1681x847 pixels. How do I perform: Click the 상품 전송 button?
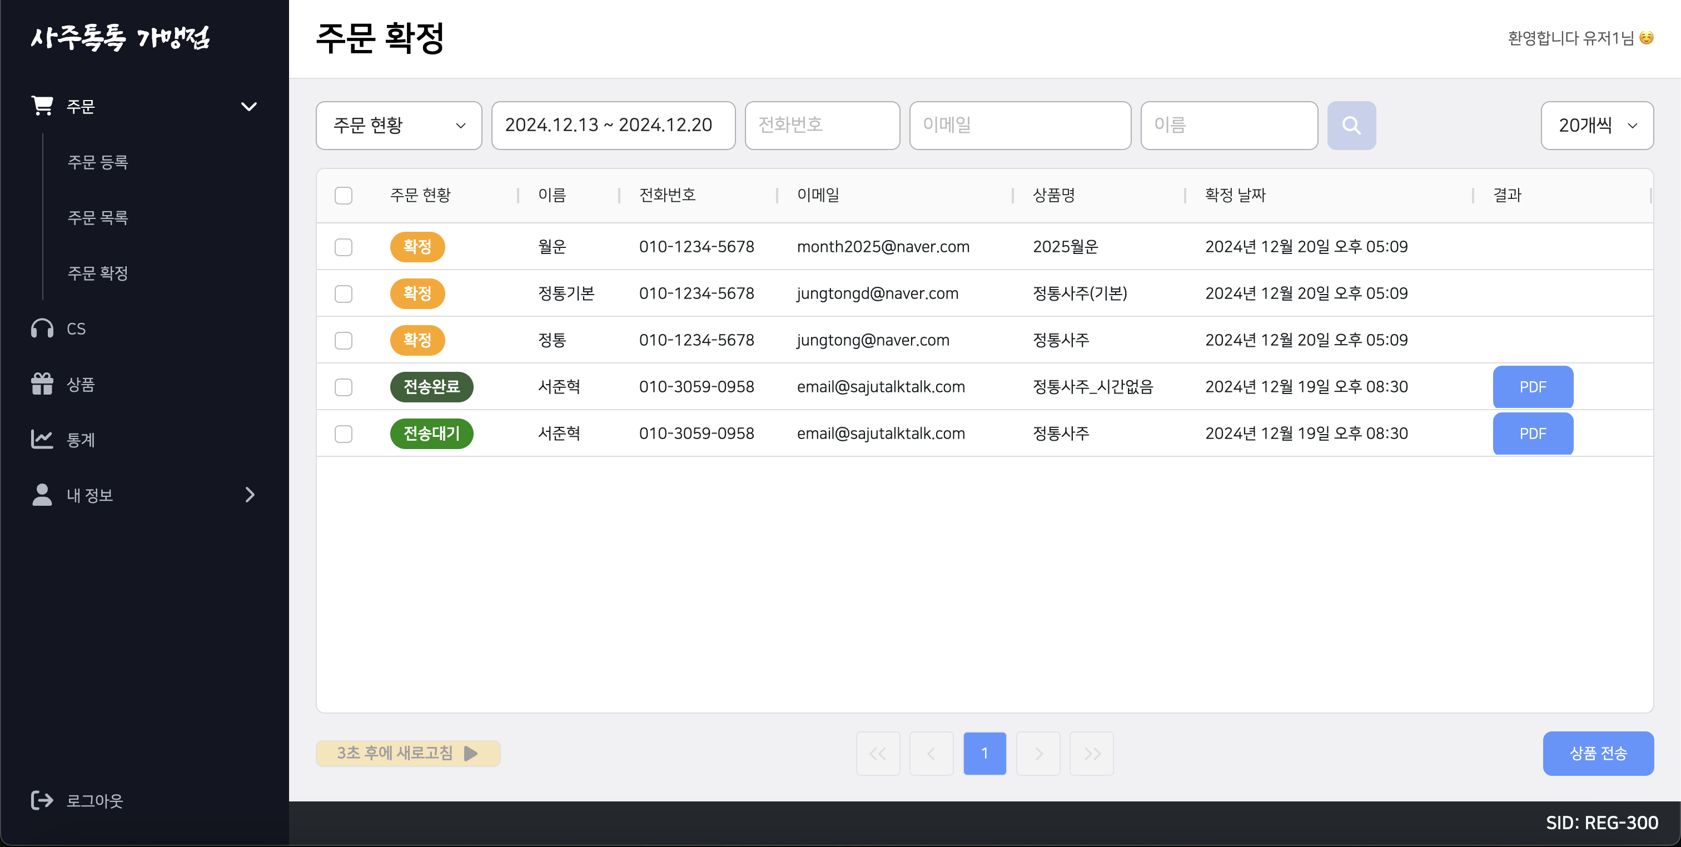pos(1598,753)
